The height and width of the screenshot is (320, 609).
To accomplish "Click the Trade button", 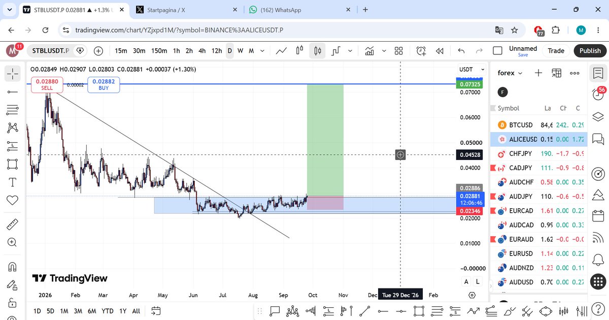I will pyautogui.click(x=556, y=51).
